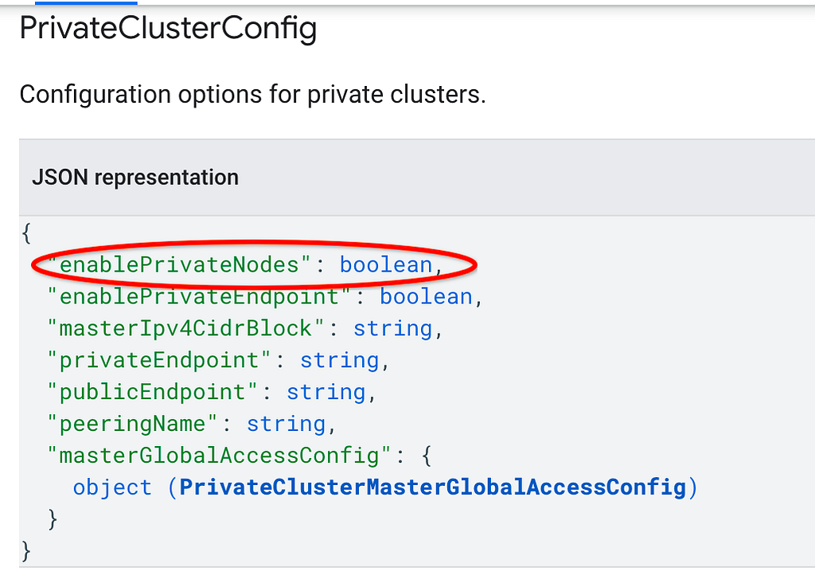Click the publicEndpoint field name

point(152,392)
